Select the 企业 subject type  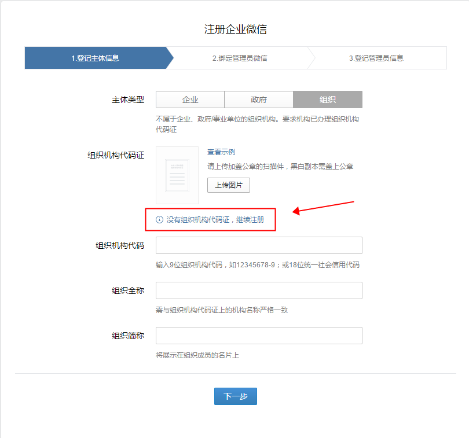pyautogui.click(x=190, y=100)
